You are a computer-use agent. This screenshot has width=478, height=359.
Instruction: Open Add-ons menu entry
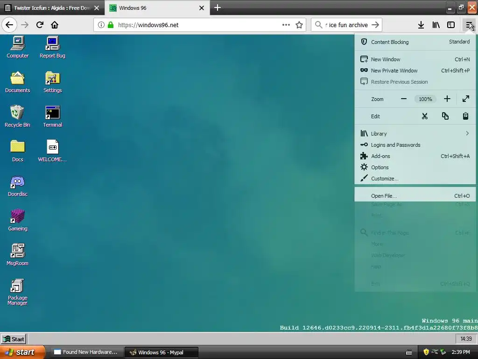pyautogui.click(x=415, y=156)
